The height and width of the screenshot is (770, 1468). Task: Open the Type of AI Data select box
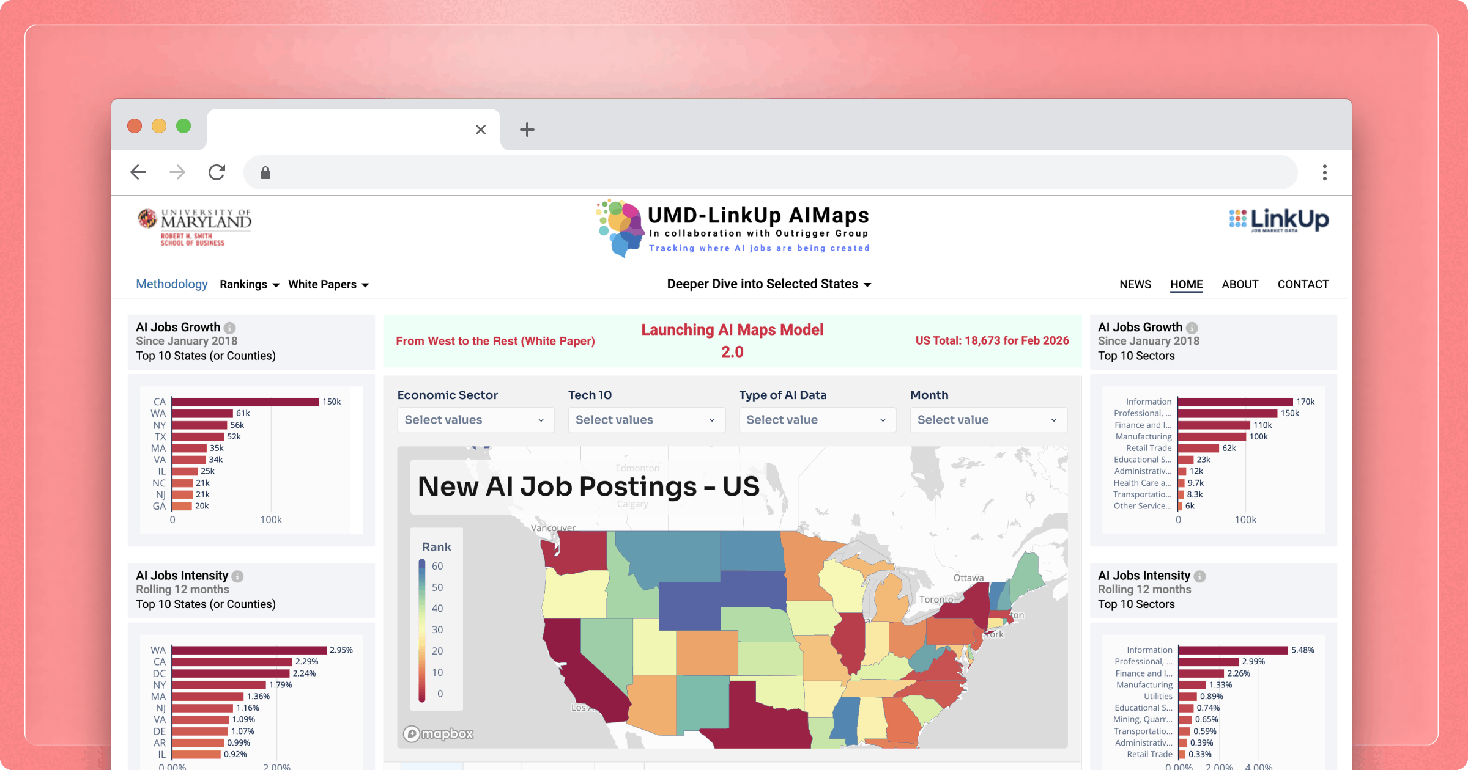point(818,420)
